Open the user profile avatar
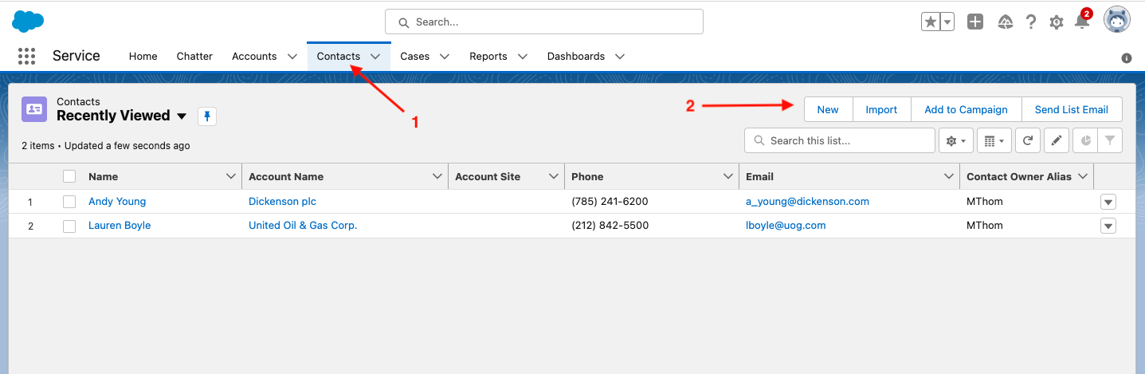1145x374 pixels. pos(1117,21)
